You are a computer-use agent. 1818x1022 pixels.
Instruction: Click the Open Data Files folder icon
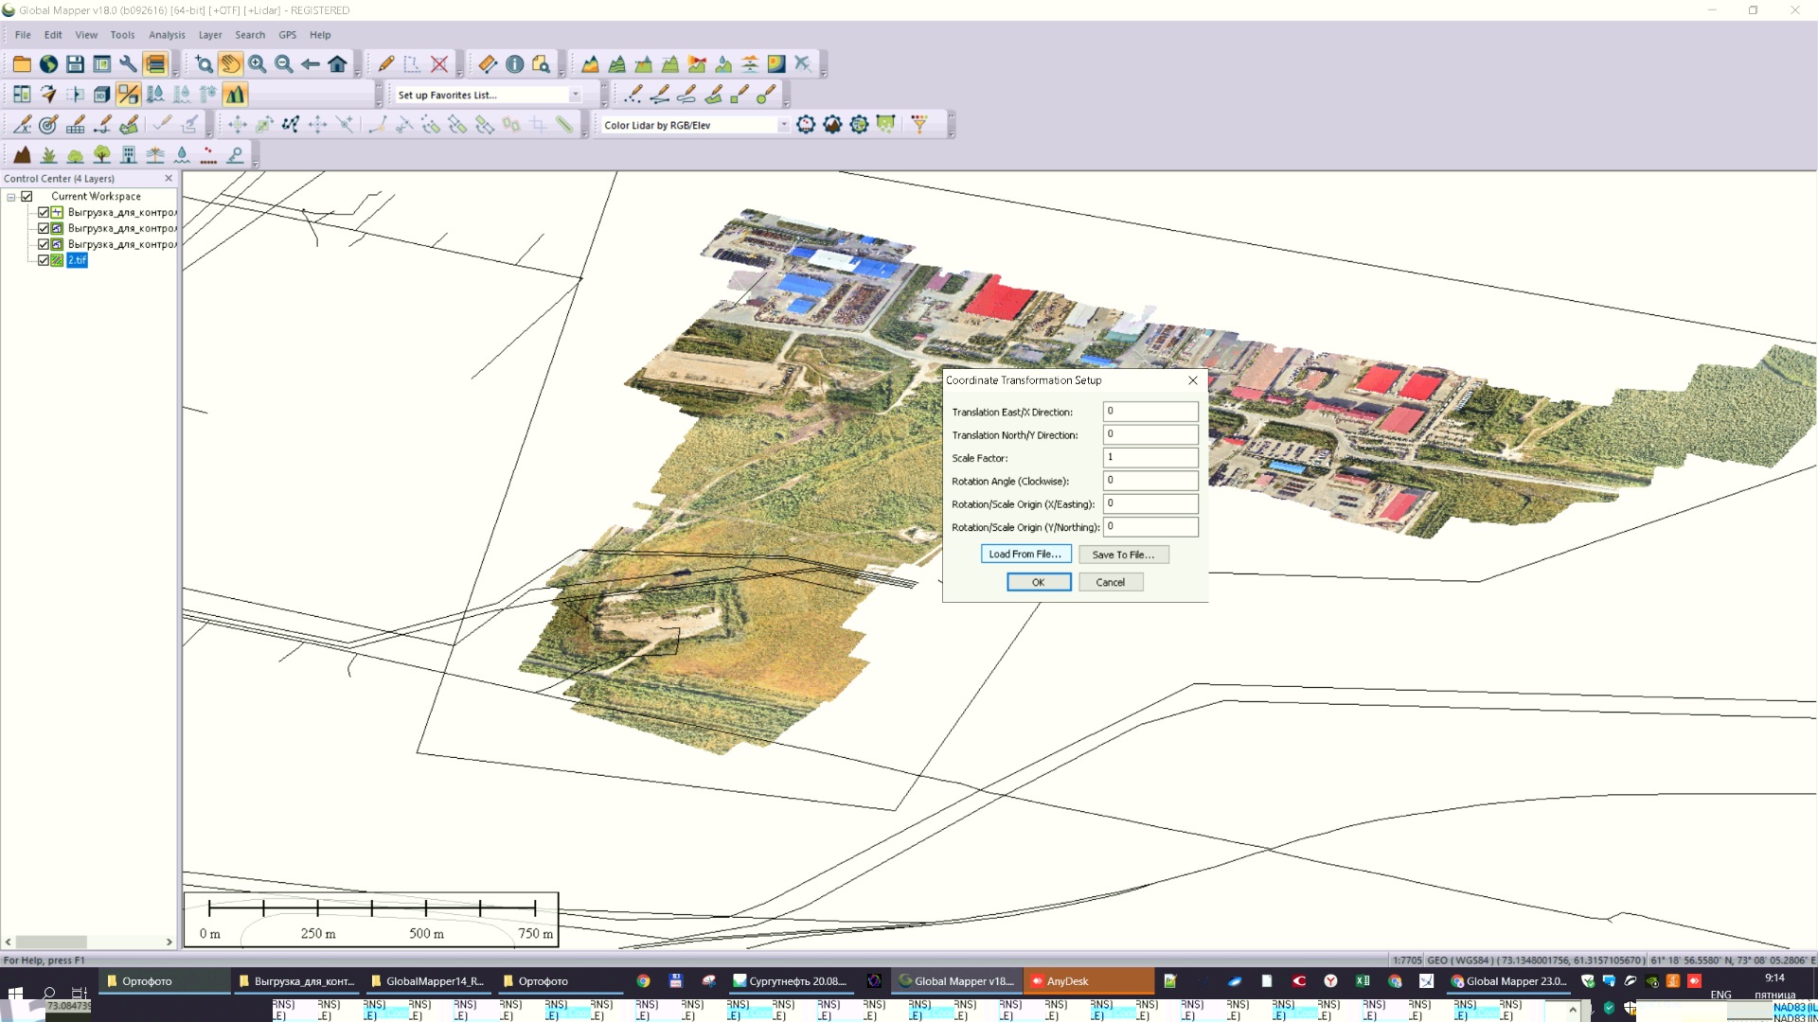22,64
